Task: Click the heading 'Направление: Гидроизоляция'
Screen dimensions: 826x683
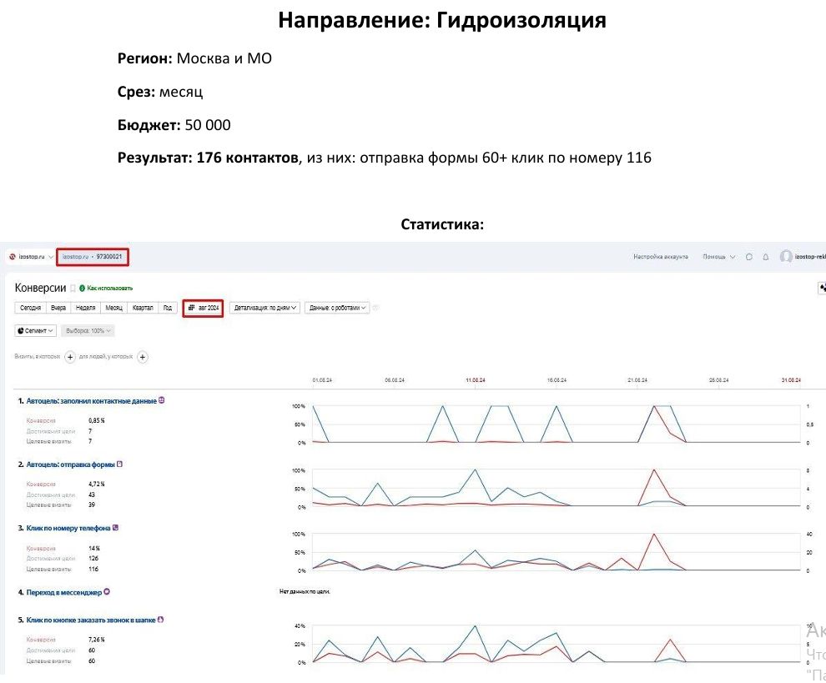Action: pos(442,20)
